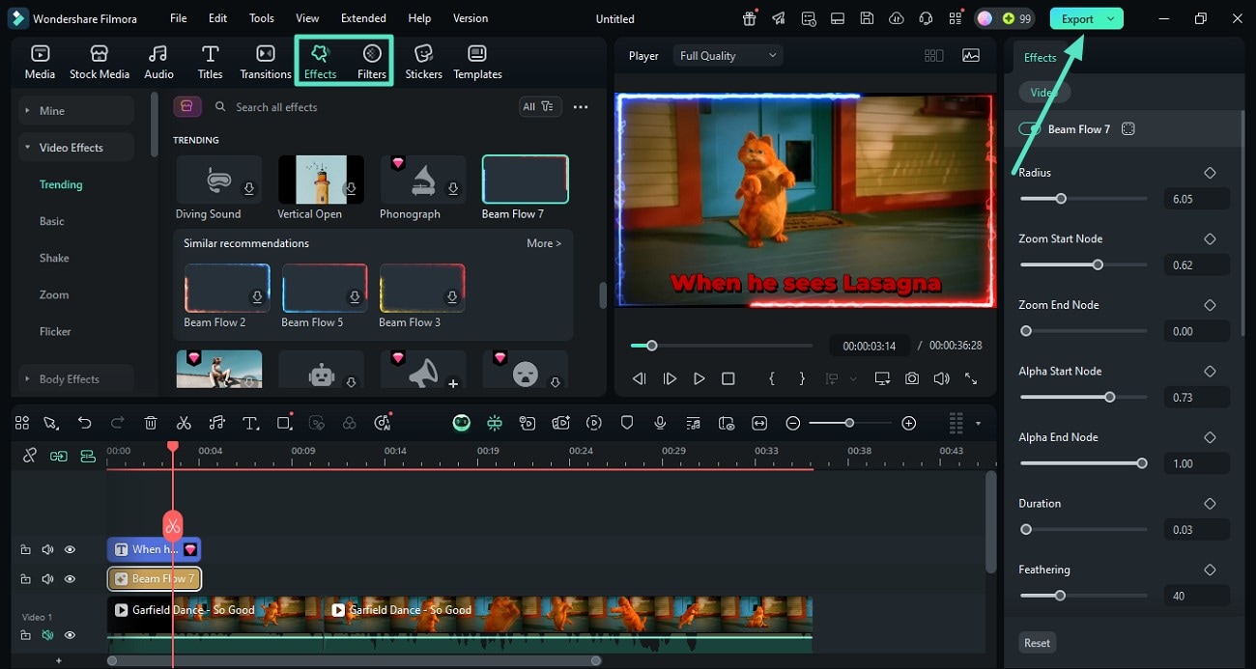1256x669 pixels.
Task: Stop the preview playback
Action: point(728,379)
